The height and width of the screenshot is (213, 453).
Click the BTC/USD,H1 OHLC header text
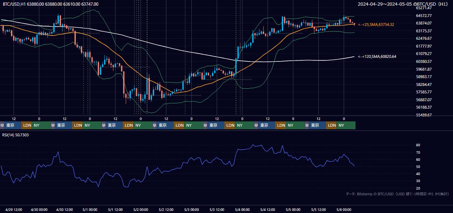tap(51, 4)
